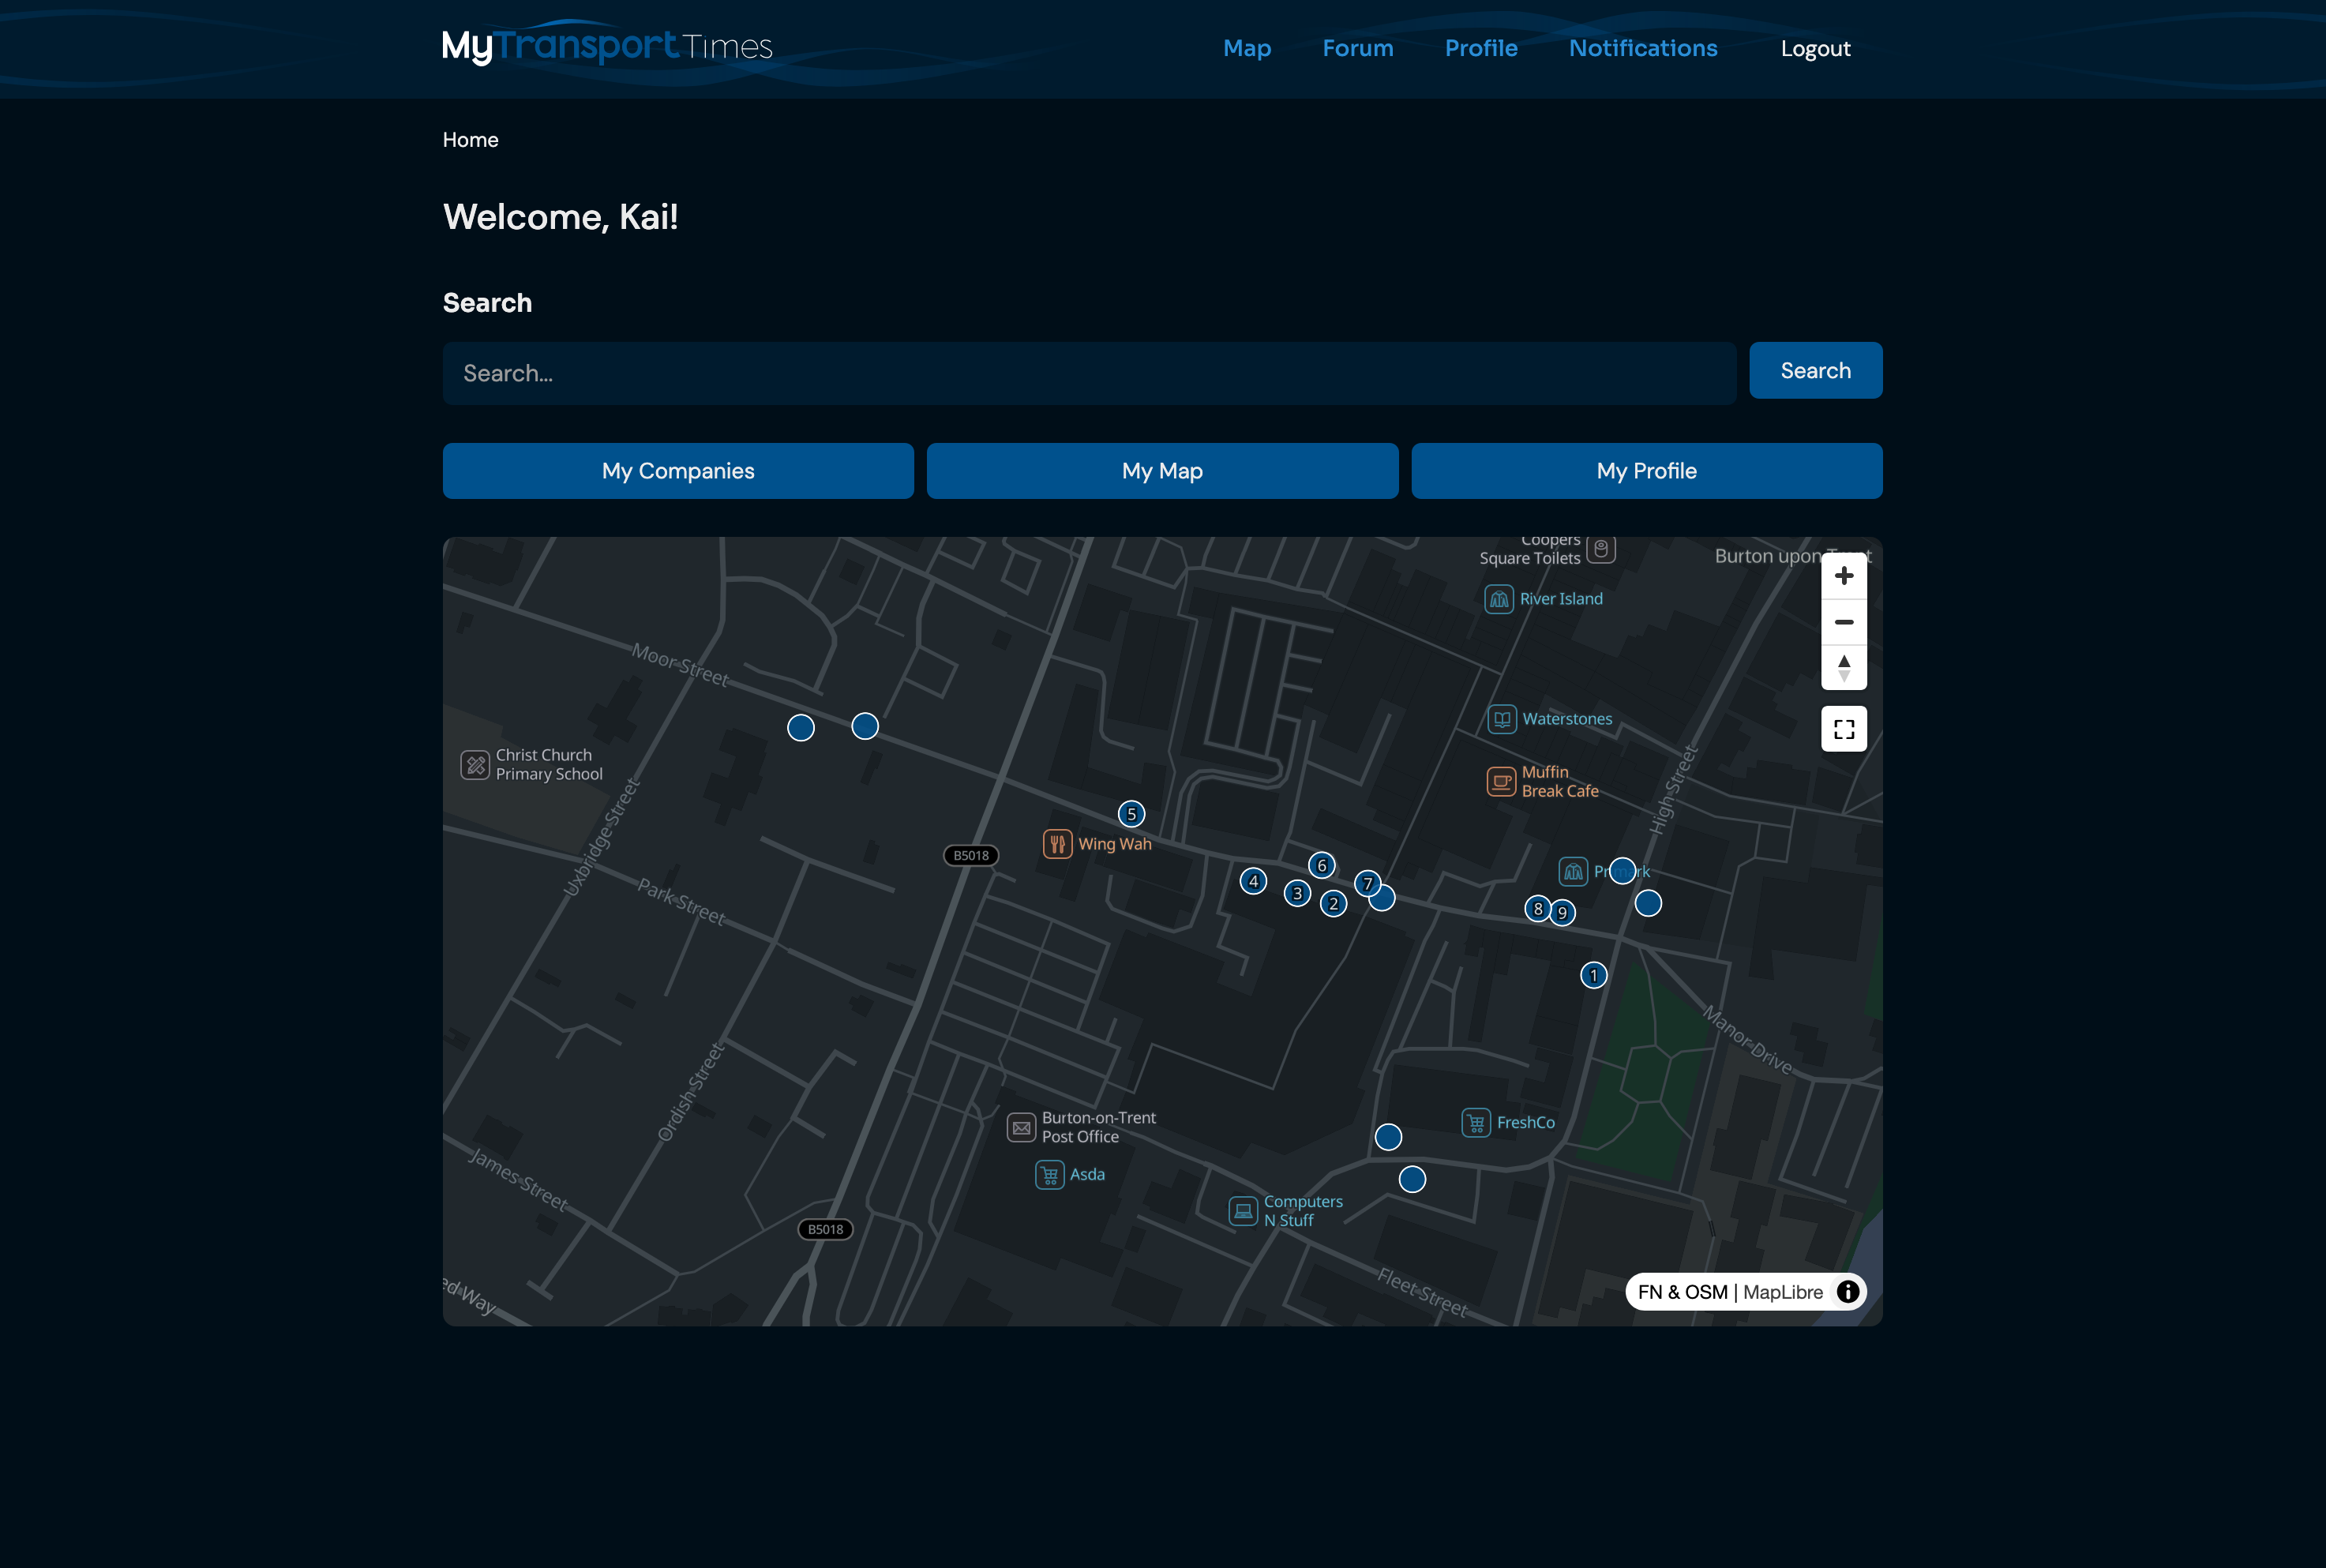Click the FreshCo supermarket icon
The height and width of the screenshot is (1568, 2326).
click(1476, 1123)
